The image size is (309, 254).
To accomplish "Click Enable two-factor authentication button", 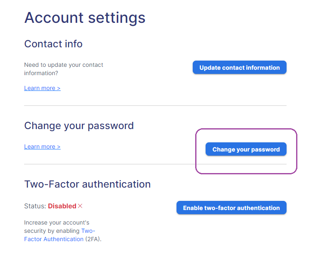I will click(x=231, y=208).
